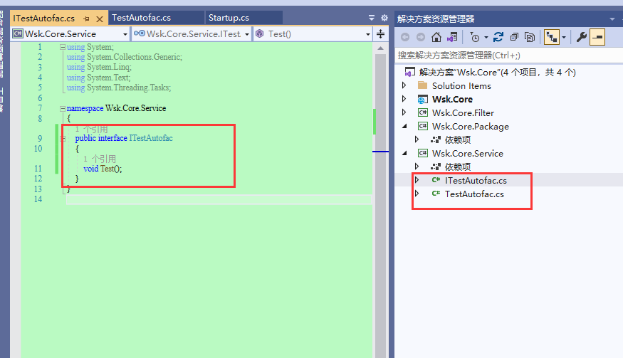Switch to the Startup.cs tab
Viewport: 623px width, 358px height.
(x=229, y=18)
